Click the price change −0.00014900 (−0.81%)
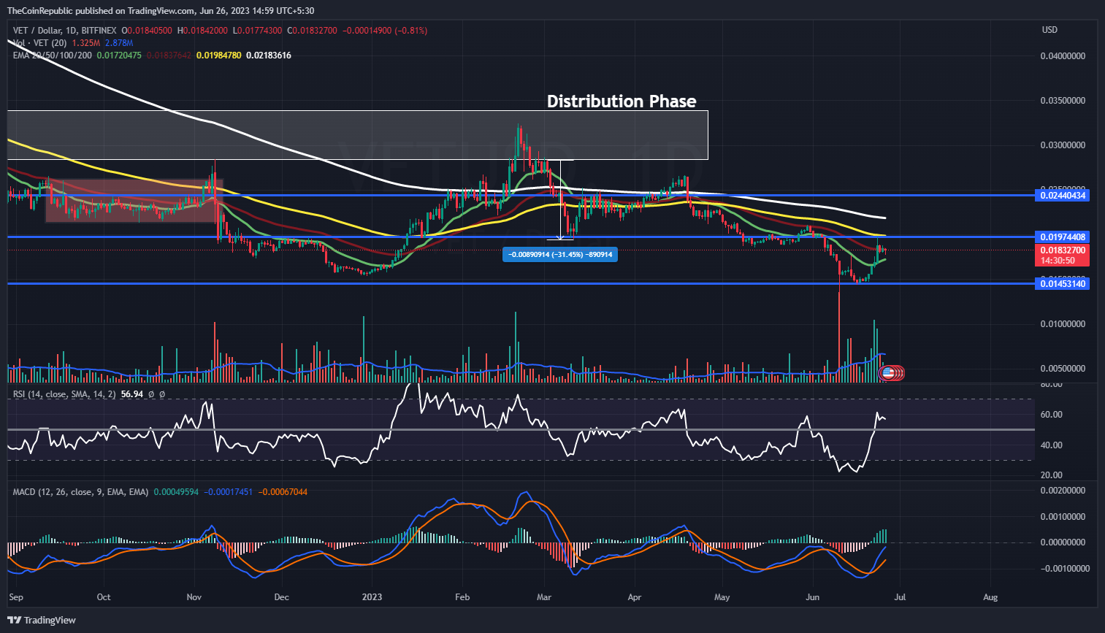This screenshot has width=1105, height=633. pyautogui.click(x=385, y=31)
